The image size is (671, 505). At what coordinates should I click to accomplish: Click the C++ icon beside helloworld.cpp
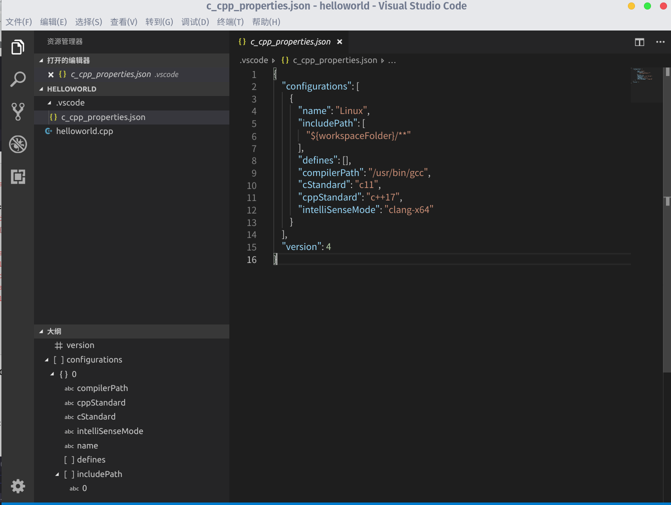click(49, 131)
